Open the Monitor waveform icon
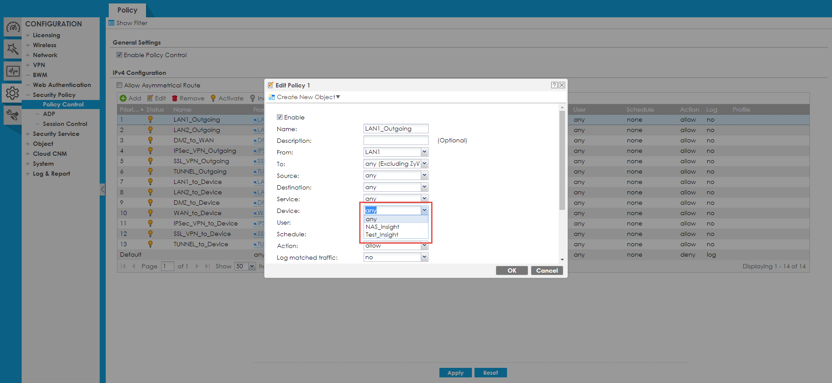Screen dimensions: 832x383 click(13, 71)
